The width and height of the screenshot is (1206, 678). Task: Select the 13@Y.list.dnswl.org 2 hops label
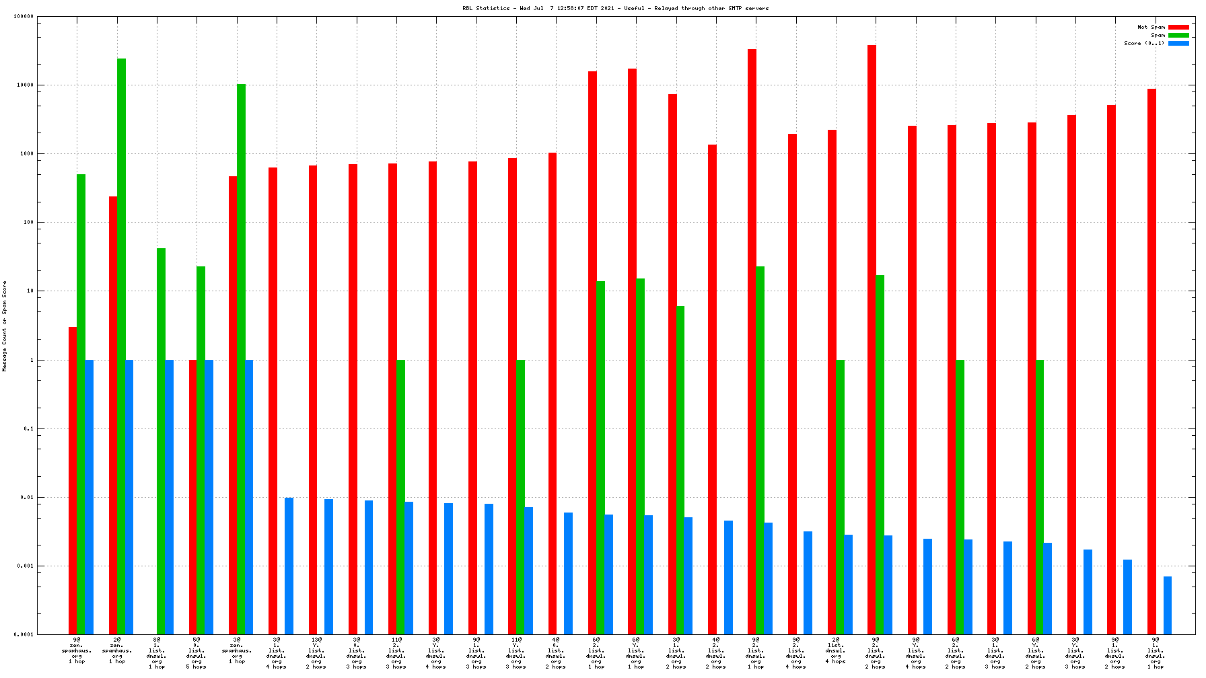316,653
